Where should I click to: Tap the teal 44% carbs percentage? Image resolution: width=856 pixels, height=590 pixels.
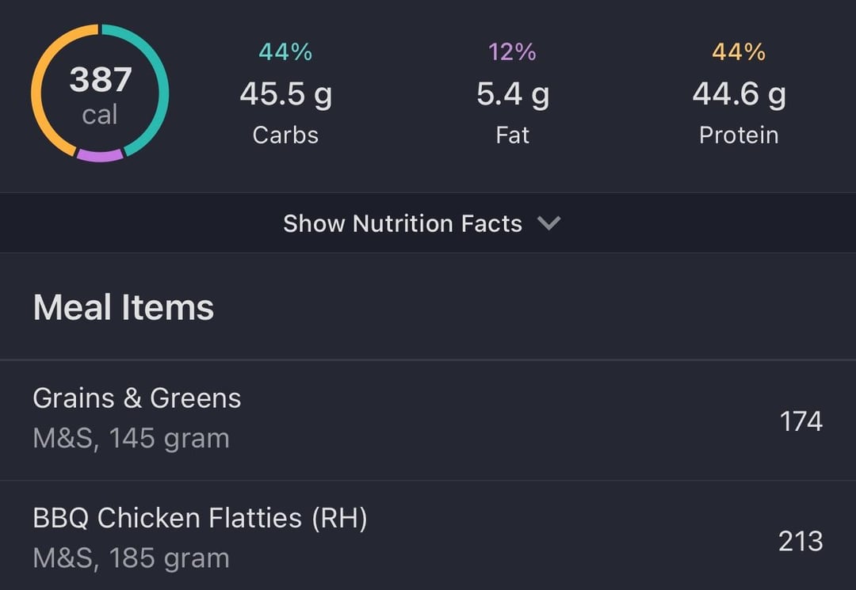coord(285,52)
